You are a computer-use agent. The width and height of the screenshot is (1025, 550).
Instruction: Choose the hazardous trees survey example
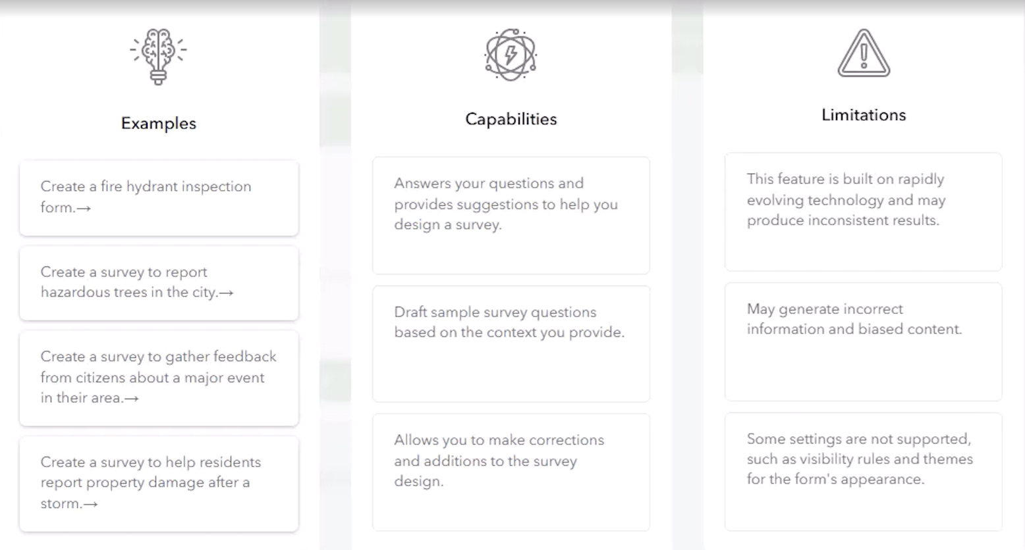pos(159,283)
